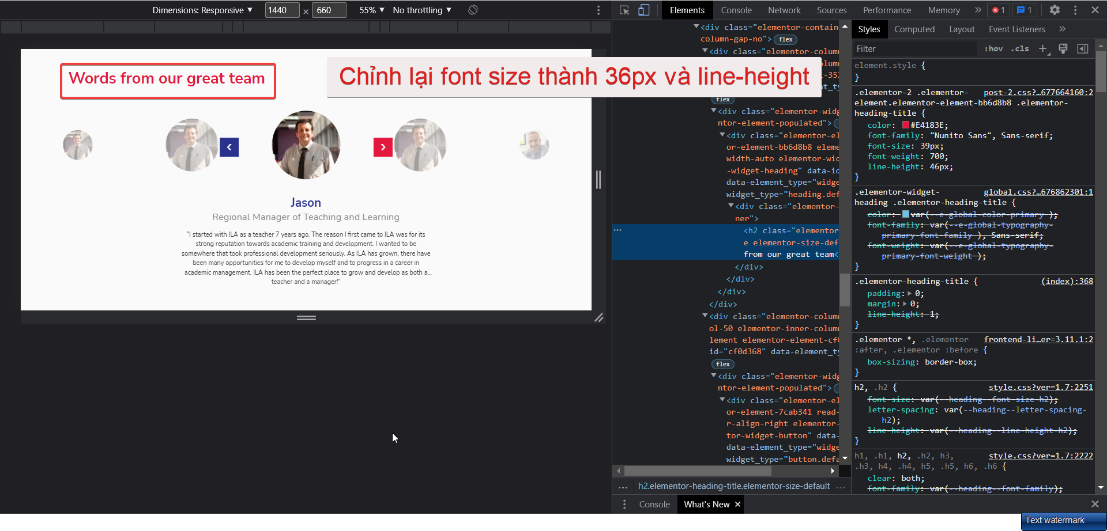Click the red error count badge
The height and width of the screenshot is (531, 1107).
tap(999, 10)
